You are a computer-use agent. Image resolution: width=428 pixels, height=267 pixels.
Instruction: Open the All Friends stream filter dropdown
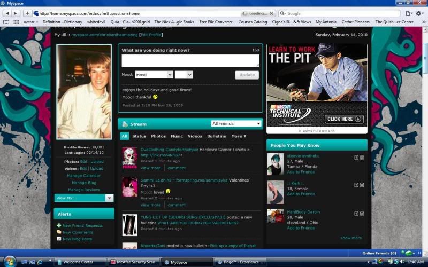[x=236, y=124]
